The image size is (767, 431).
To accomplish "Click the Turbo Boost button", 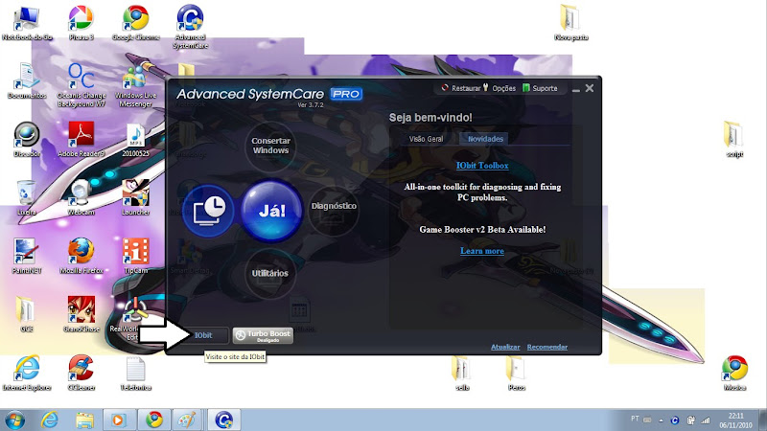I will (x=263, y=335).
